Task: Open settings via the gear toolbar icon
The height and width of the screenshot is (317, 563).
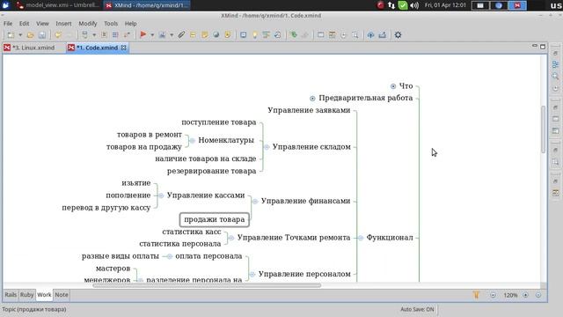Action: coord(398,35)
